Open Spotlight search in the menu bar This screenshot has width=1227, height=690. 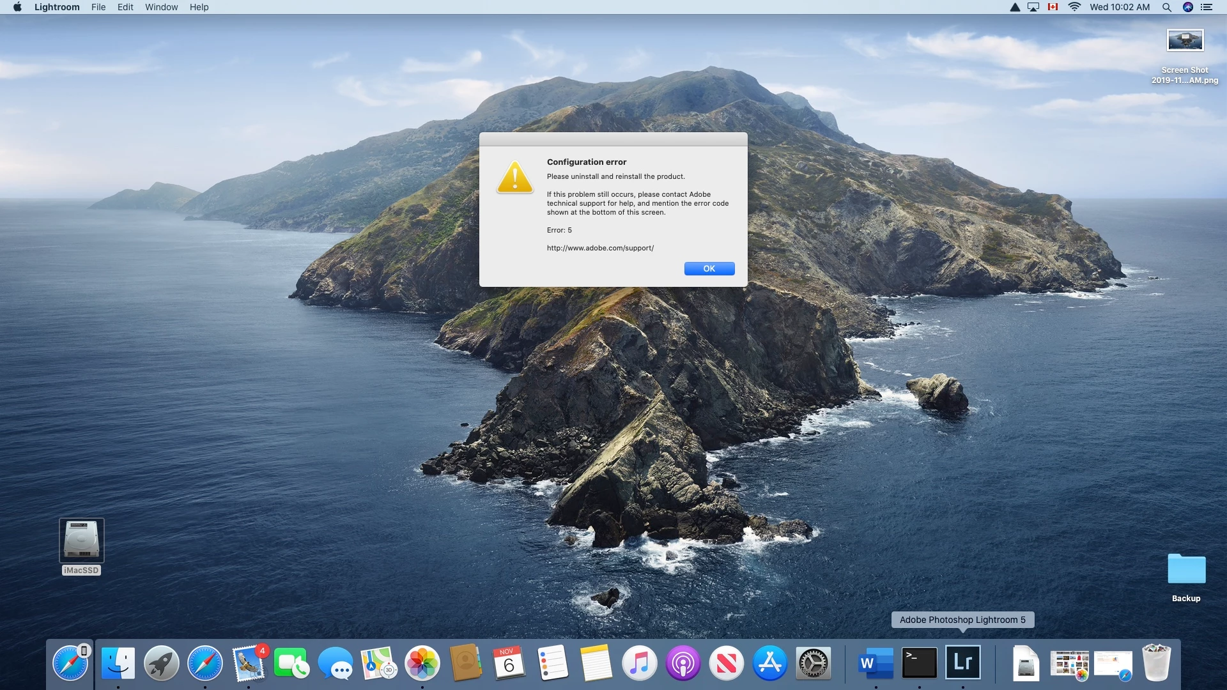coord(1166,7)
